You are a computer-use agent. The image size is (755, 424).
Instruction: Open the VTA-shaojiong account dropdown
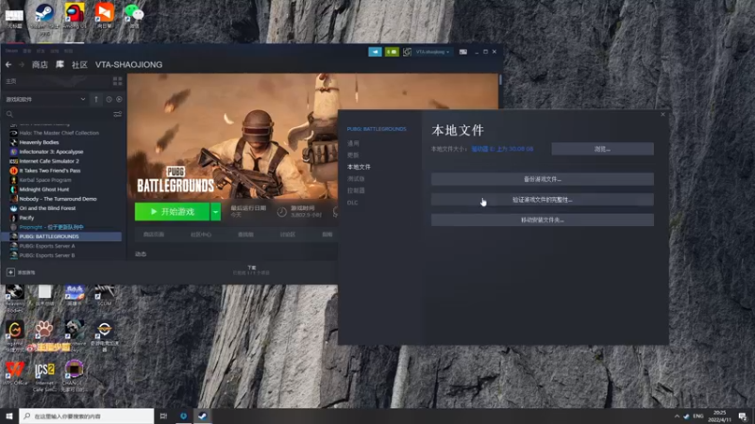pos(432,52)
